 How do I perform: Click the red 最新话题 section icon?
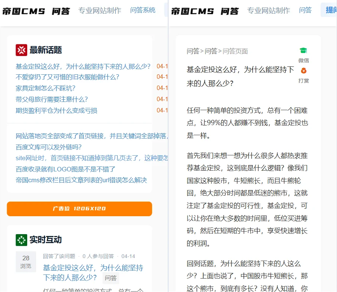click(x=21, y=50)
